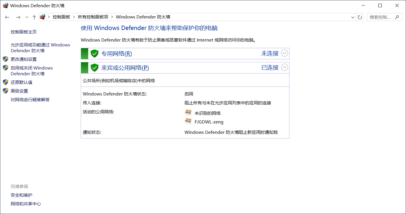The width and height of the screenshot is (406, 214).
Task: Open address bar history dropdown
Action: pyautogui.click(x=353, y=17)
